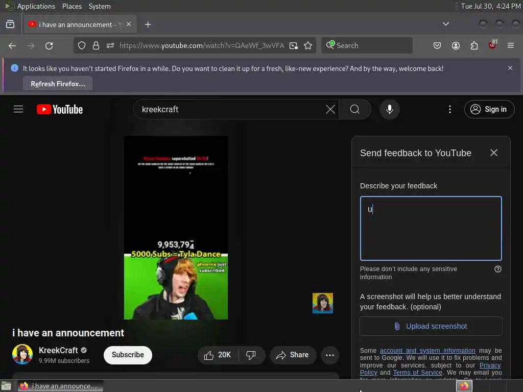This screenshot has height=392, width=523.
Task: Open uBlock Origin extension icon
Action: [x=492, y=45]
